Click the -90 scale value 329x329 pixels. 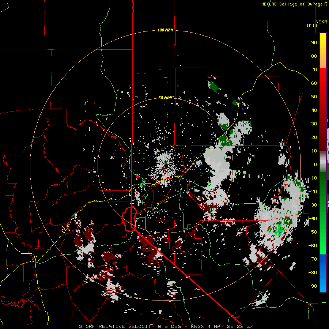pos(313,286)
